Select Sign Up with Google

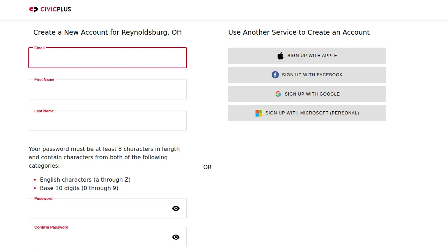click(307, 94)
